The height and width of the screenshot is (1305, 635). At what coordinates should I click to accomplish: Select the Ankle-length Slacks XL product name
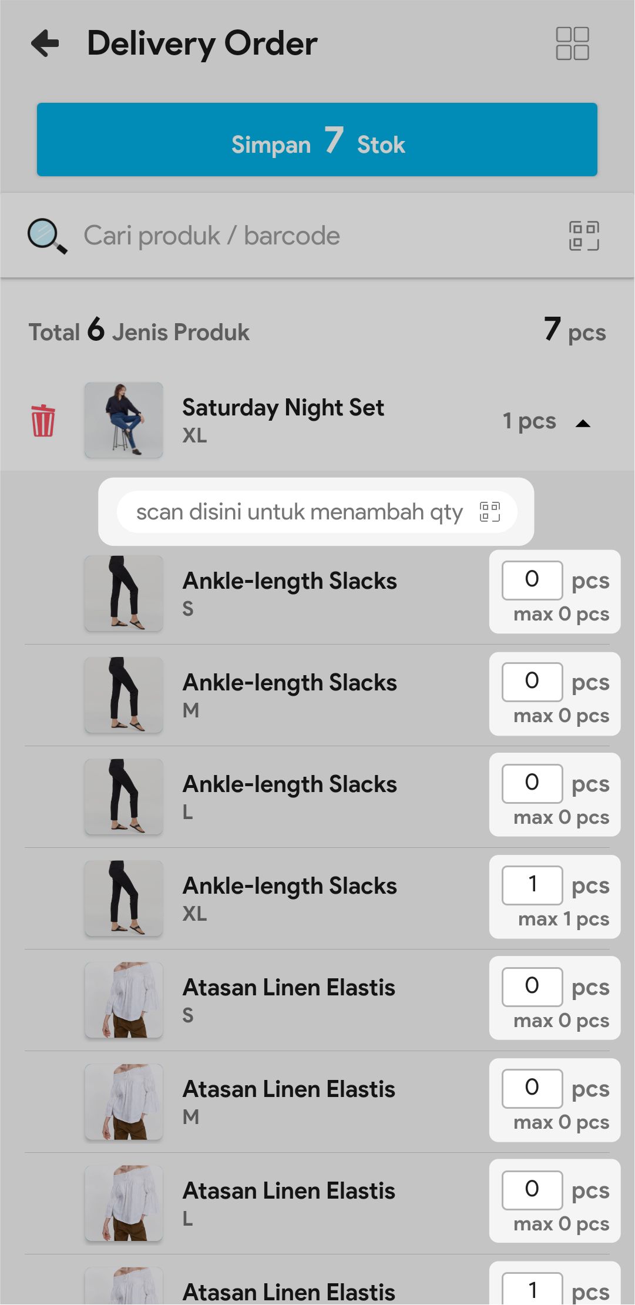click(x=290, y=886)
